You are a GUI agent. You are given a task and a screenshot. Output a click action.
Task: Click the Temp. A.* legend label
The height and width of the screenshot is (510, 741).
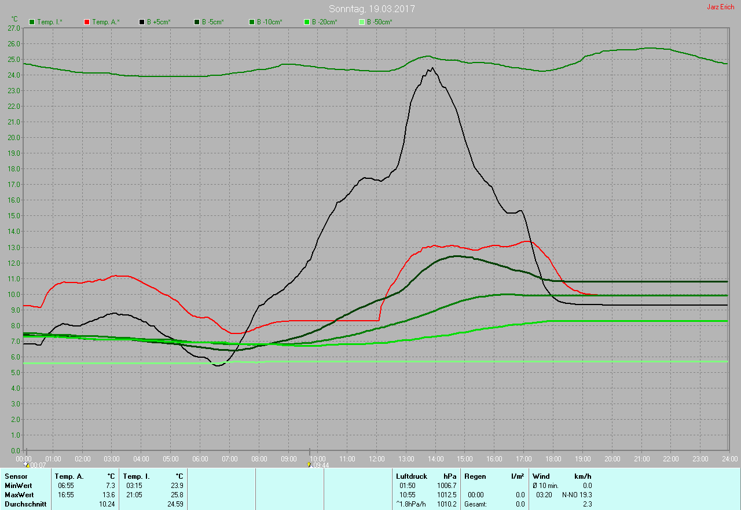(x=107, y=22)
